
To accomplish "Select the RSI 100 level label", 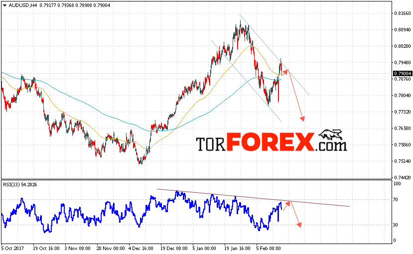I will (397, 184).
